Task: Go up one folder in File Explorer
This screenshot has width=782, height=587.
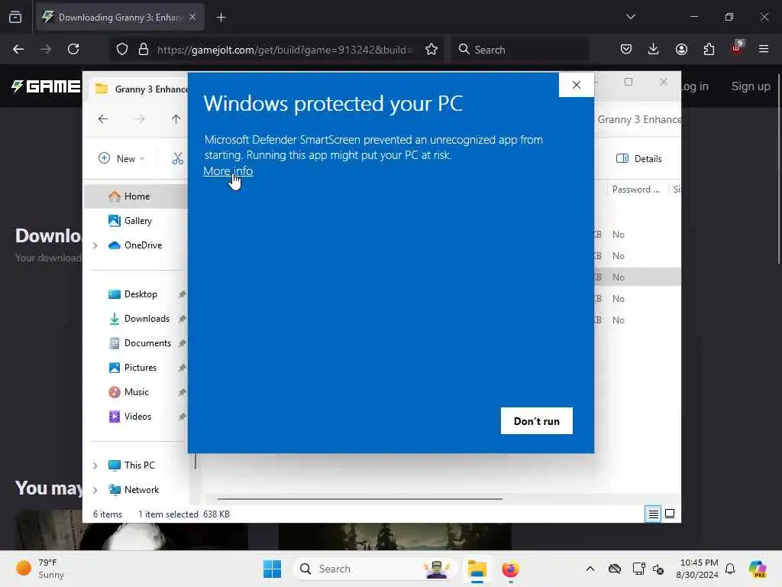Action: (x=176, y=119)
